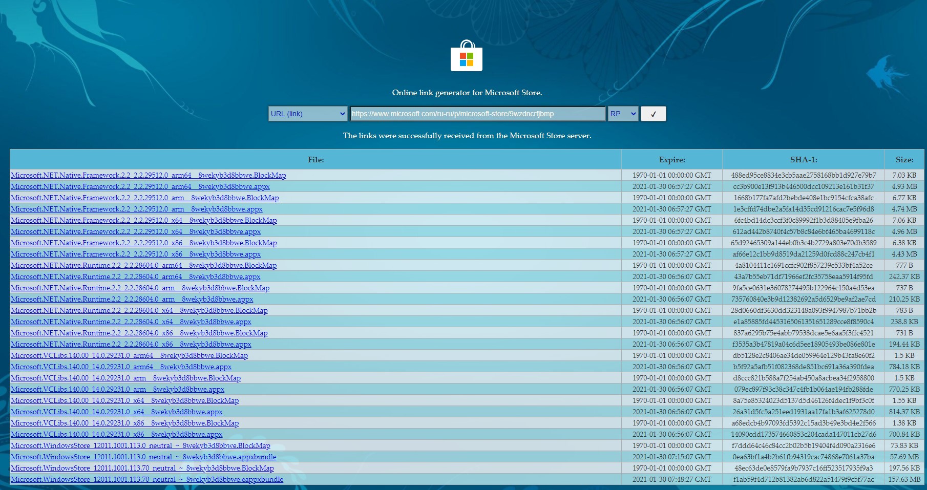Image resolution: width=927 pixels, height=490 pixels.
Task: Download NET.Native.Runtime x64 appx package
Action: (131, 322)
